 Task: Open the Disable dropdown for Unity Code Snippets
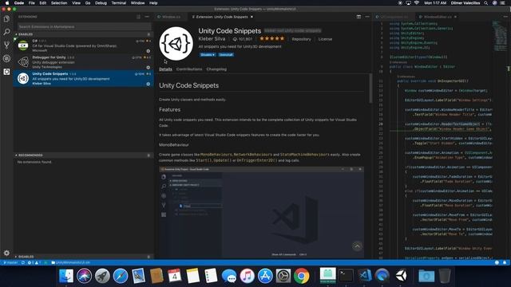tap(208, 55)
